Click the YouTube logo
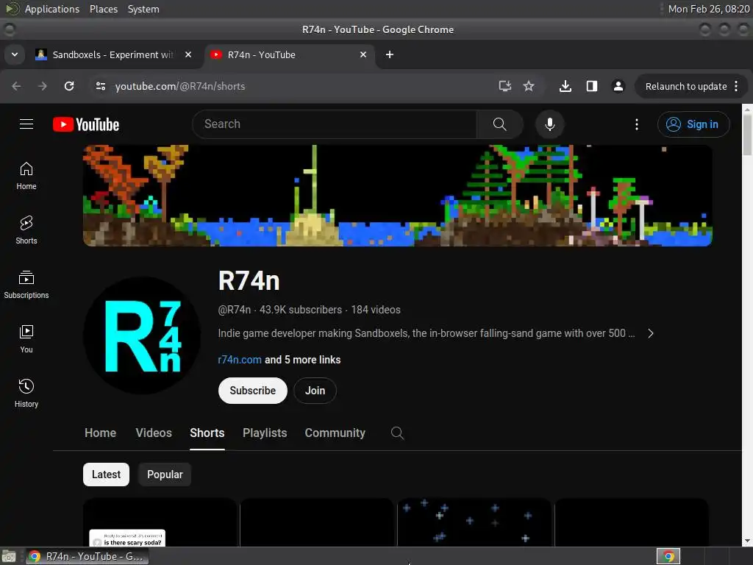The height and width of the screenshot is (565, 753). tap(86, 124)
